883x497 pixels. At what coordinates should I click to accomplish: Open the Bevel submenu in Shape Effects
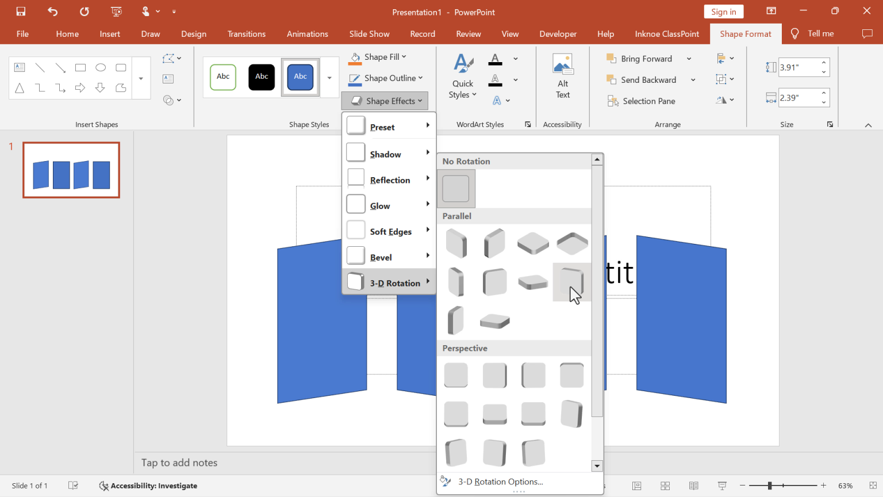[381, 257]
